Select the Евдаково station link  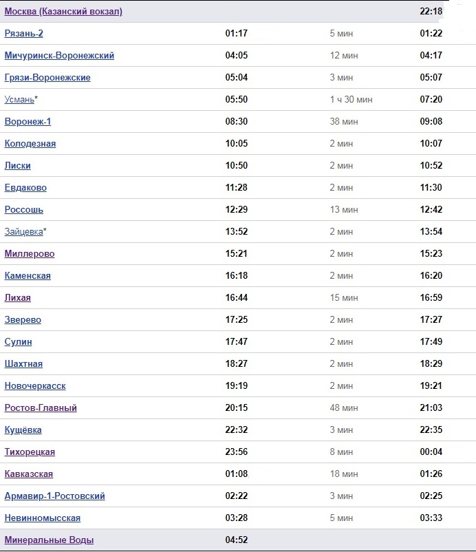[25, 188]
